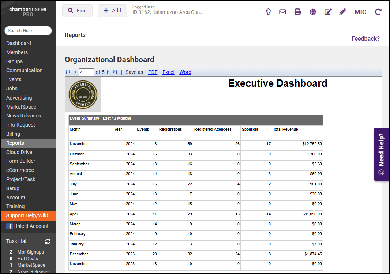390x274 pixels.
Task: Go to next report page
Action: tap(108, 72)
